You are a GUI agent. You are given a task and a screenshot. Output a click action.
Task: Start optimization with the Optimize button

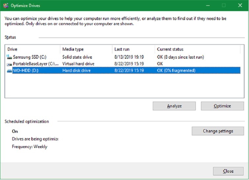[222, 106]
